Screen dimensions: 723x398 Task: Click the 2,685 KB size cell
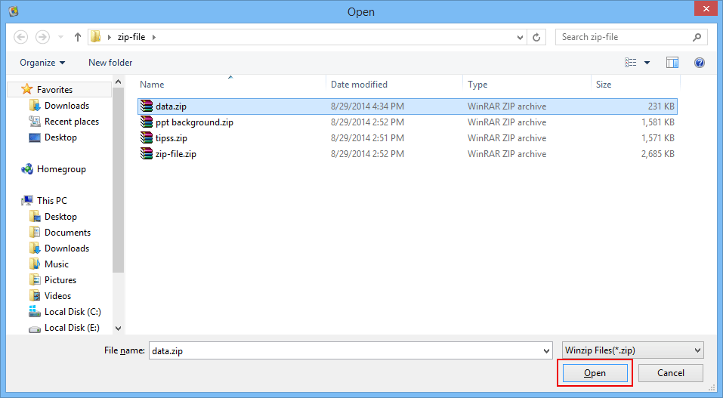(x=657, y=154)
